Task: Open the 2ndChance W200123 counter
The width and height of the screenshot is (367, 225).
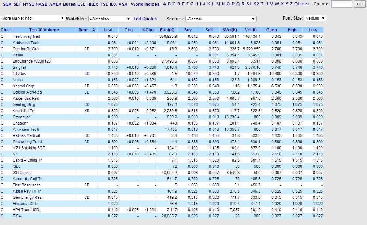Action: tap(32, 61)
